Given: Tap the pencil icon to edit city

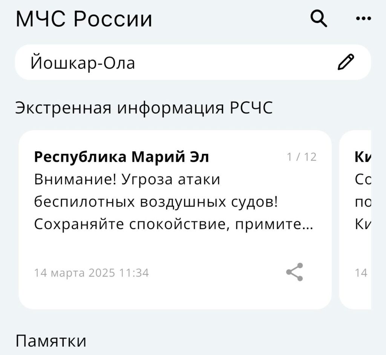Looking at the screenshot, I should tap(346, 62).
